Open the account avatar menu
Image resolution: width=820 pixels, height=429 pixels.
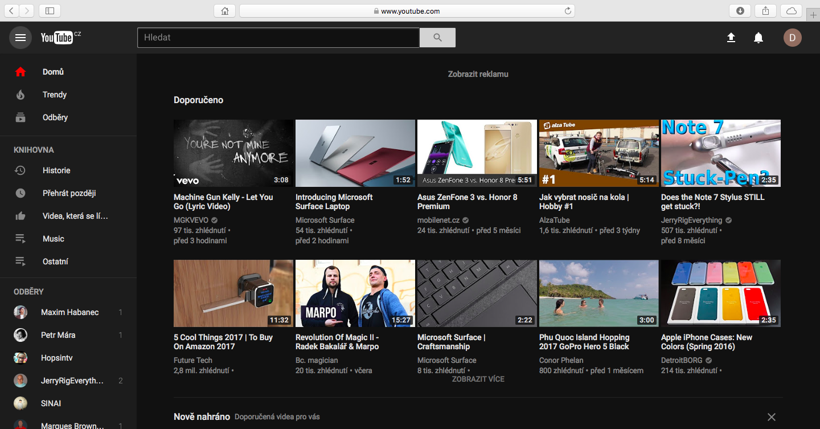pyautogui.click(x=792, y=38)
